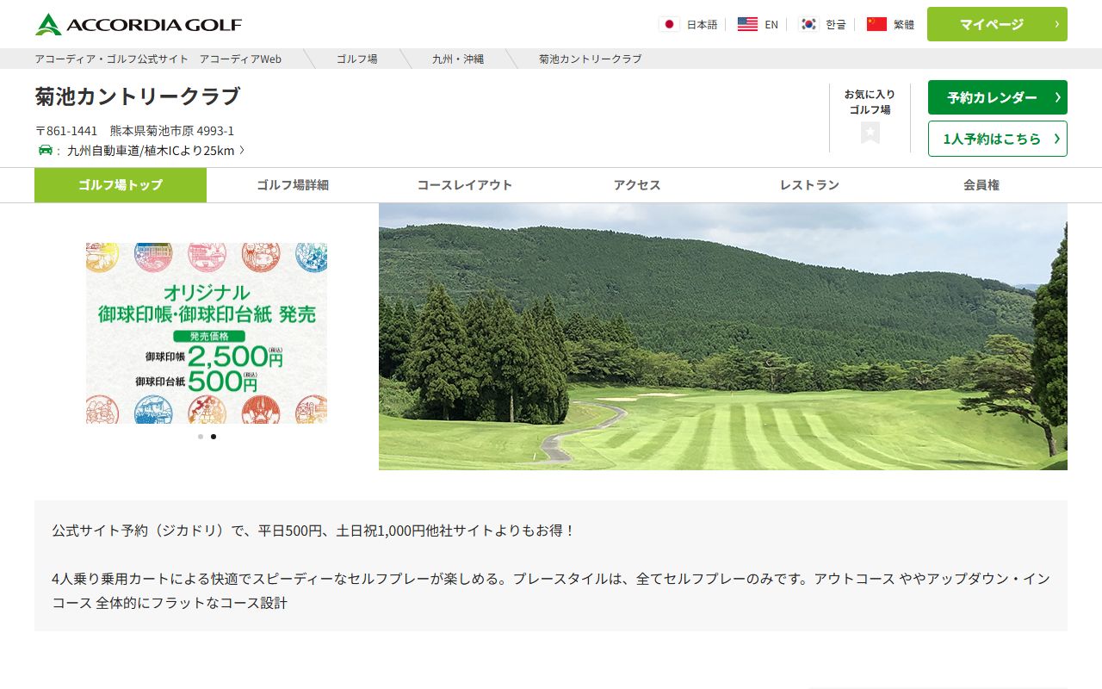Switch language to 한글
The image size is (1102, 689).
pos(836,24)
